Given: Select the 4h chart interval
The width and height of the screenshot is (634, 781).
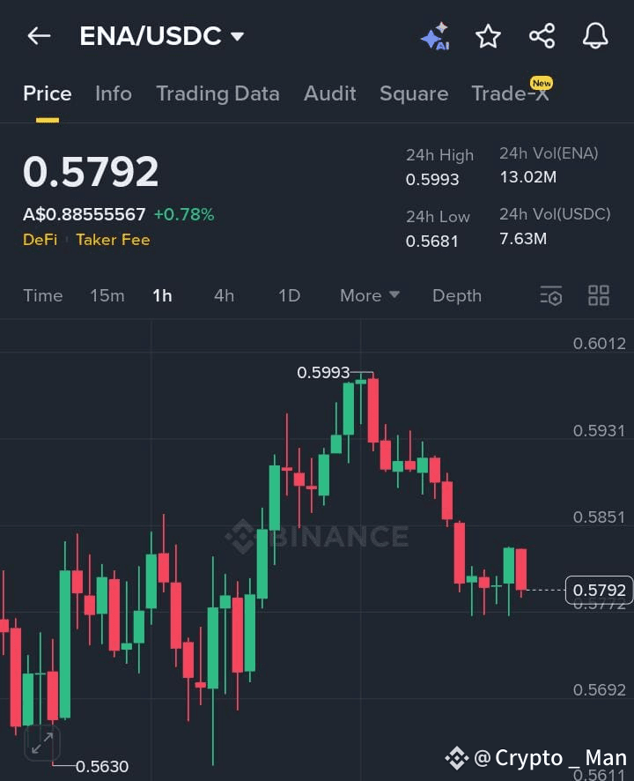Looking at the screenshot, I should (224, 295).
